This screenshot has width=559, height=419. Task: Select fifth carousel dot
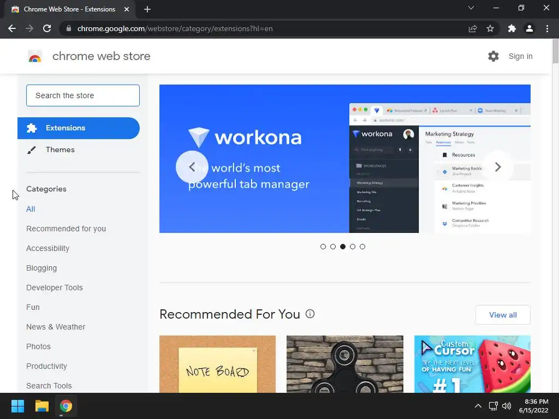pyautogui.click(x=362, y=247)
